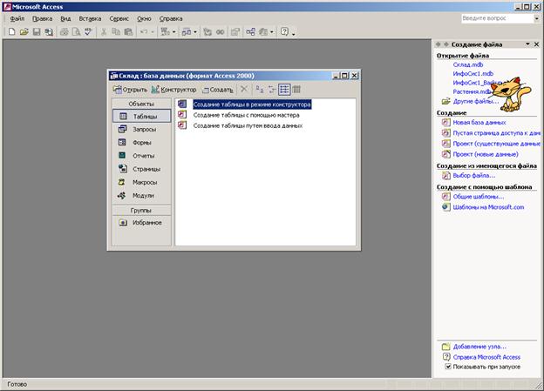This screenshot has width=544, height=391.
Task: Switch to Large Icons view in database window
Action: pyautogui.click(x=260, y=90)
